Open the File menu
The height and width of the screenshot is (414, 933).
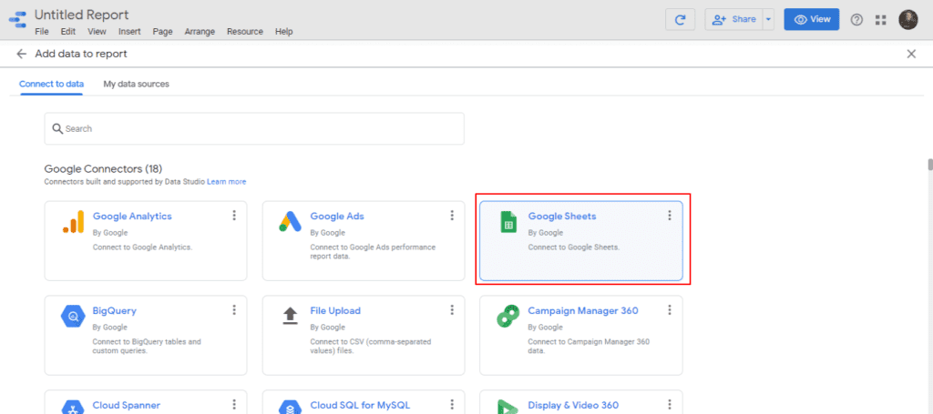tap(42, 32)
